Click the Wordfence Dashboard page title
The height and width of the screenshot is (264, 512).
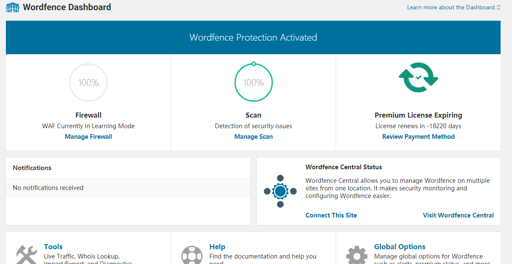pos(67,7)
